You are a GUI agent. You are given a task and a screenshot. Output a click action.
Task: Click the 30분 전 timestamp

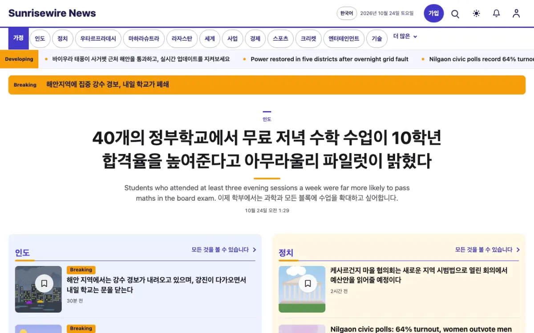(x=75, y=301)
